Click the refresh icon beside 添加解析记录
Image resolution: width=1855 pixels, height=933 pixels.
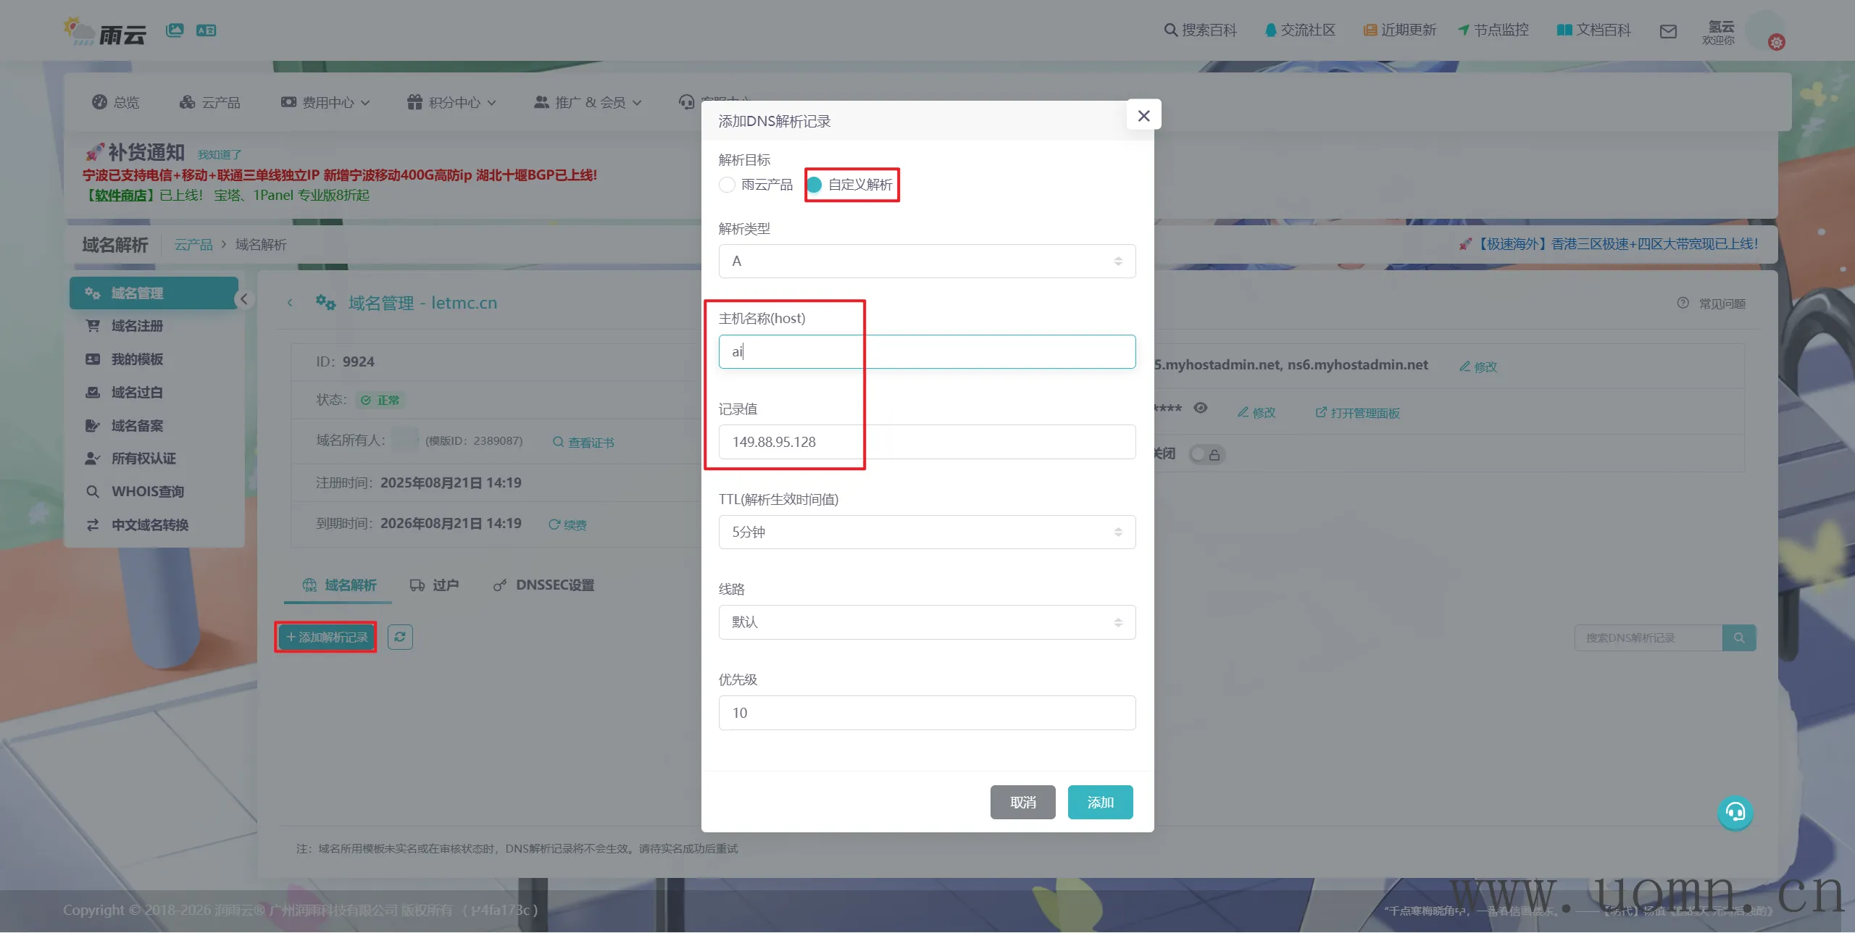[x=400, y=637]
